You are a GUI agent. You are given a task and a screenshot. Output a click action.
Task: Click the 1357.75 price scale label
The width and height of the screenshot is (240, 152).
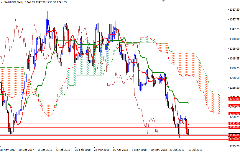[234, 20]
